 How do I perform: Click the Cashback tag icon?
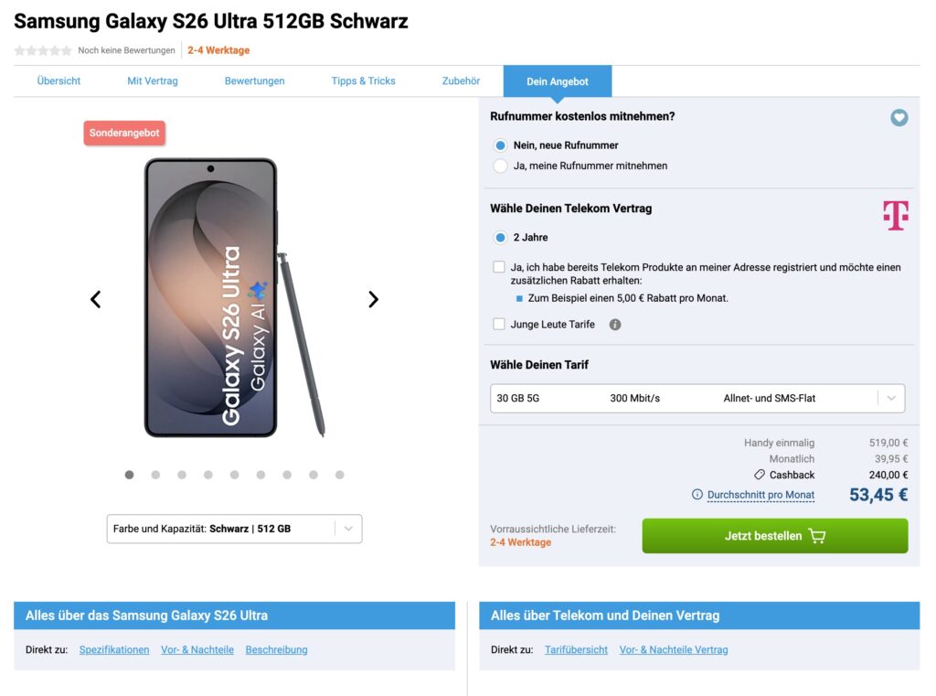759,475
